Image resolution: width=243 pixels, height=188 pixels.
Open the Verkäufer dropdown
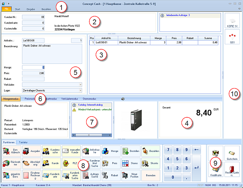pyautogui.click(x=80, y=85)
